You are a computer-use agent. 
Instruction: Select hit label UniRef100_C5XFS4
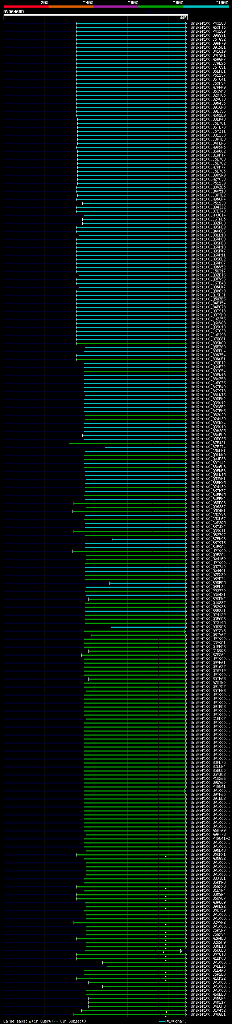[x=208, y=83]
